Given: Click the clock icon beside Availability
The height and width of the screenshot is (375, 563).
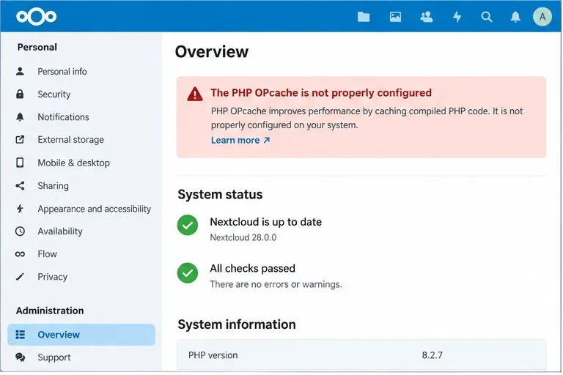Looking at the screenshot, I should (x=20, y=231).
